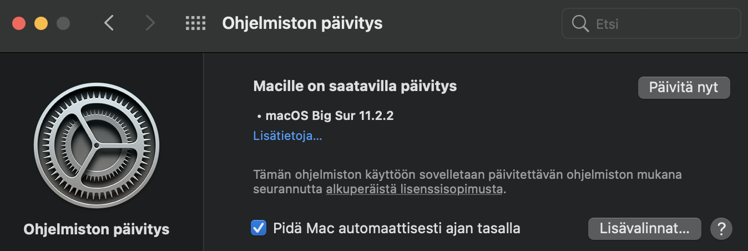Show all preferences via grid icon
748x251 pixels.
click(195, 23)
